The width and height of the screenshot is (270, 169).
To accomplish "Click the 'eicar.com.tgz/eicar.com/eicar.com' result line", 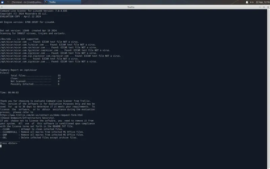I will click(55, 50).
